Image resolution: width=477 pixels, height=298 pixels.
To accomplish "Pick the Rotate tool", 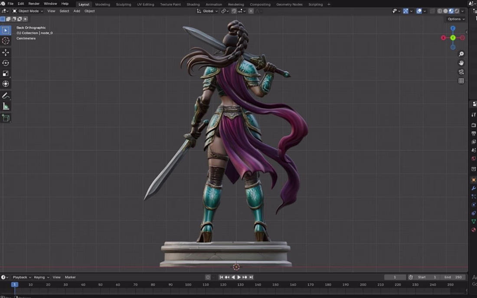I will [x=6, y=63].
